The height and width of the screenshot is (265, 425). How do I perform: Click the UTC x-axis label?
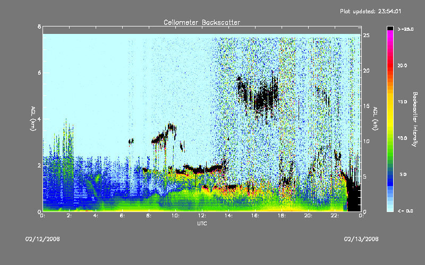click(202, 223)
